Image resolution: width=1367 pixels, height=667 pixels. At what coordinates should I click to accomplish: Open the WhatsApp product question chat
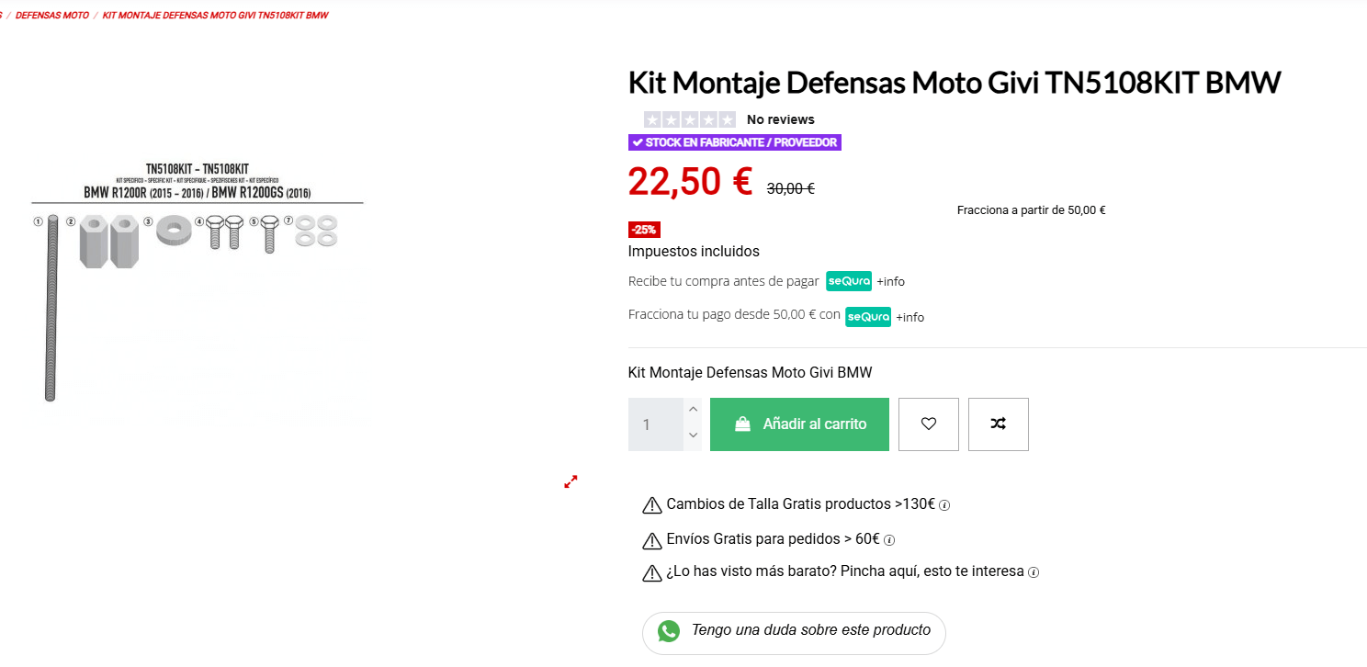click(794, 632)
